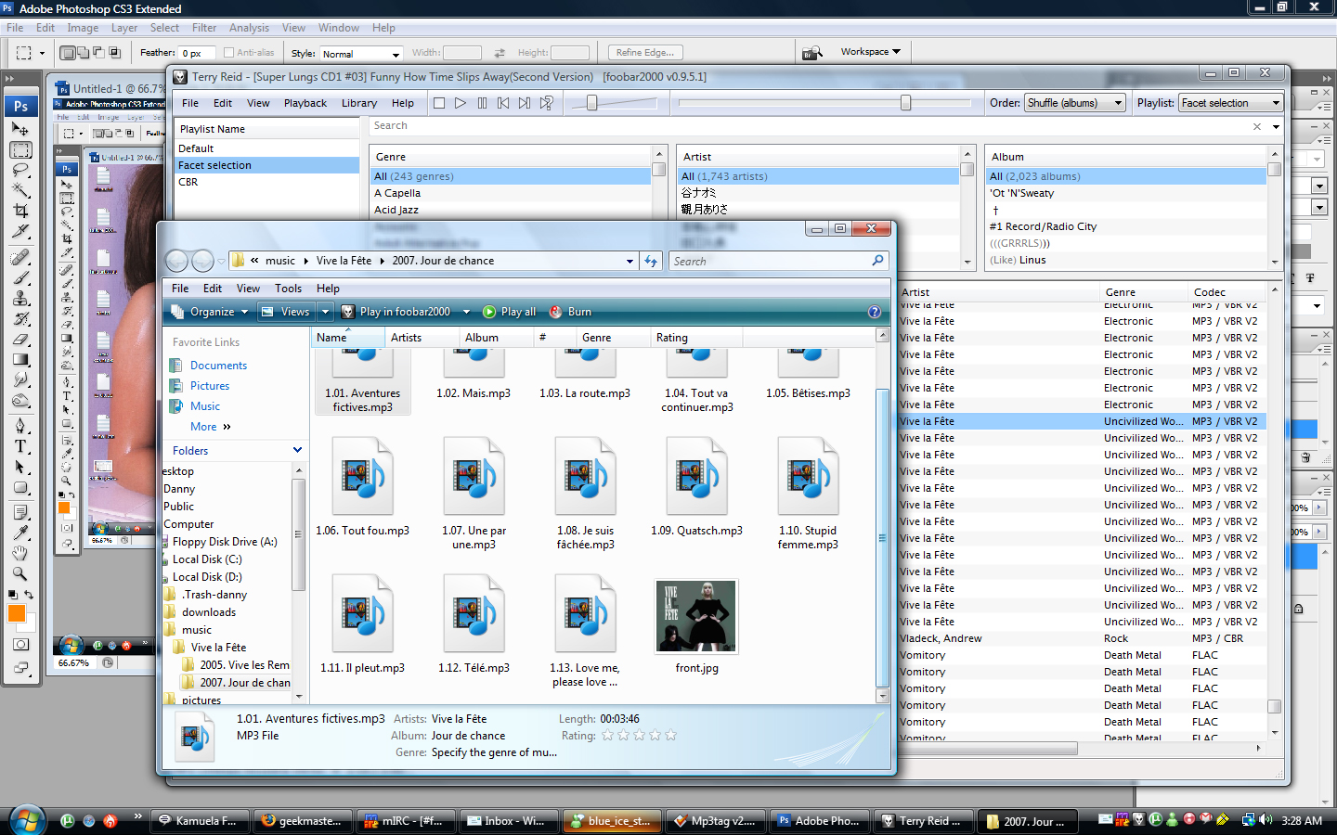Viewport: 1337px width, 835px height.
Task: Stop playback in foobar2000
Action: click(439, 103)
